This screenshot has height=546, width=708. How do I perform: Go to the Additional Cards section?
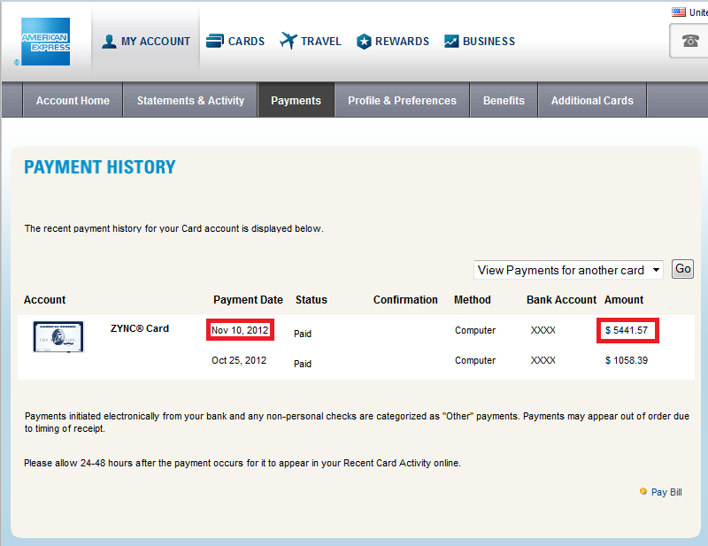(591, 100)
